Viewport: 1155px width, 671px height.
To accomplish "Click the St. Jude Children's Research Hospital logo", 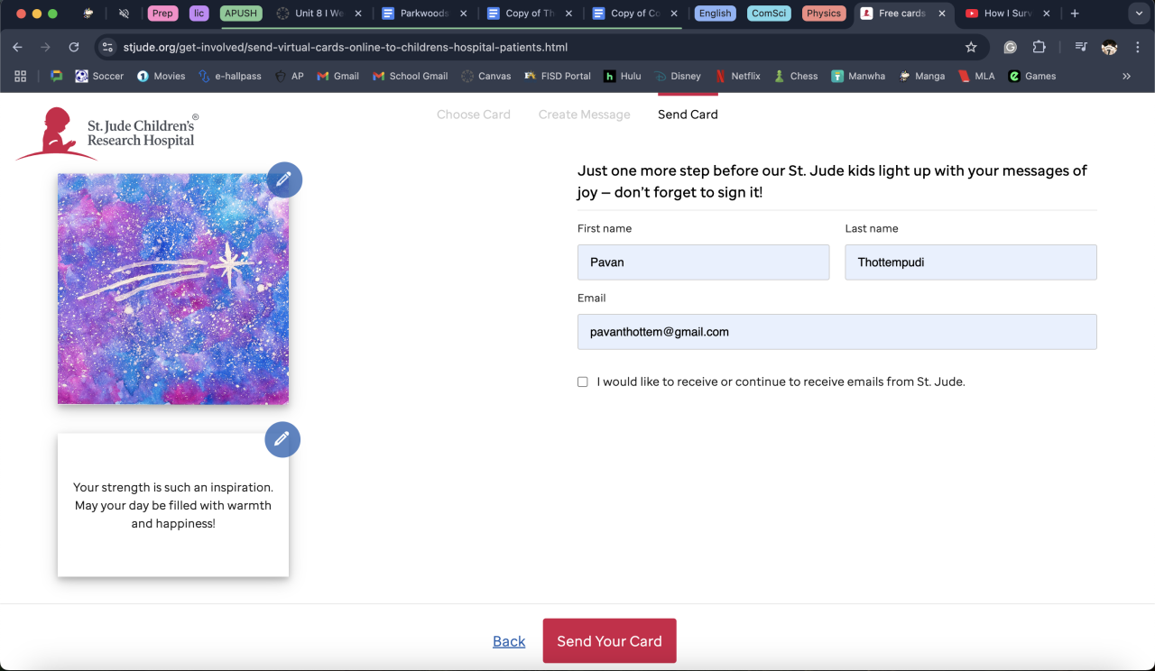I will [106, 133].
